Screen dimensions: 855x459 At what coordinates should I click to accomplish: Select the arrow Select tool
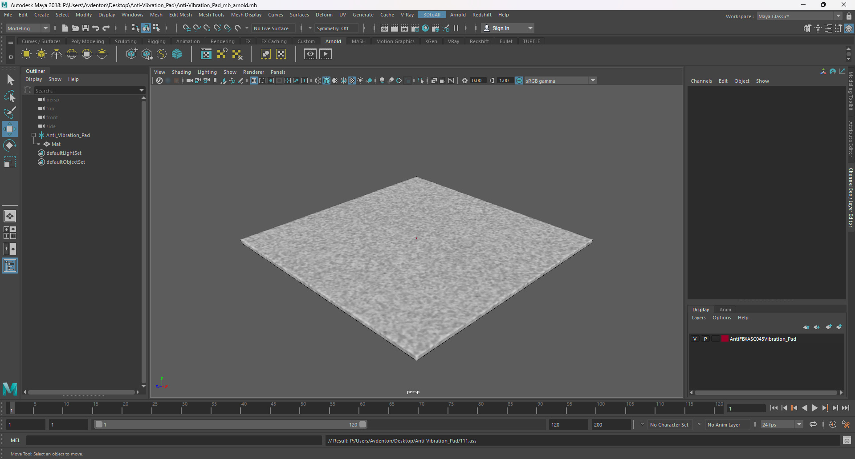coord(10,80)
